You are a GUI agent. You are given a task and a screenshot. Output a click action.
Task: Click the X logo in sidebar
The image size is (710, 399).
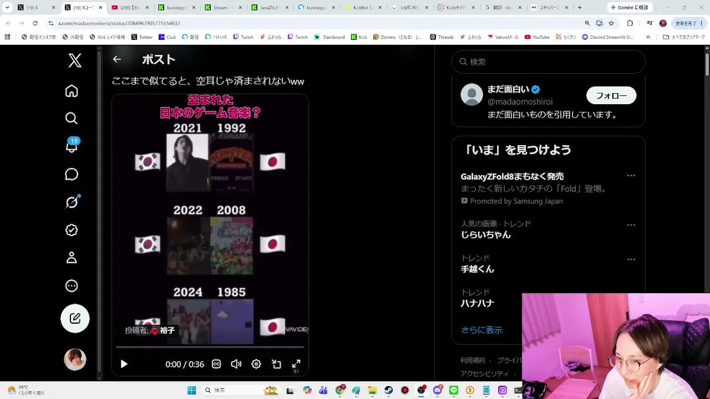[x=75, y=60]
